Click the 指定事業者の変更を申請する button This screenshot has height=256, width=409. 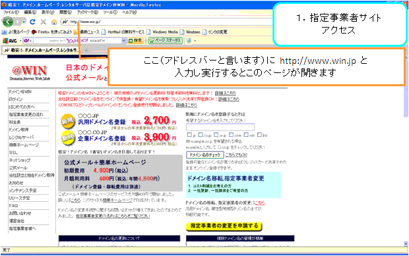(224, 226)
